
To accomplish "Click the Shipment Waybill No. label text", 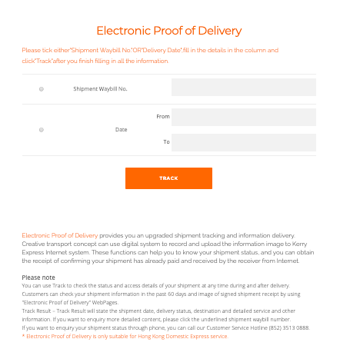I will 100,89.
